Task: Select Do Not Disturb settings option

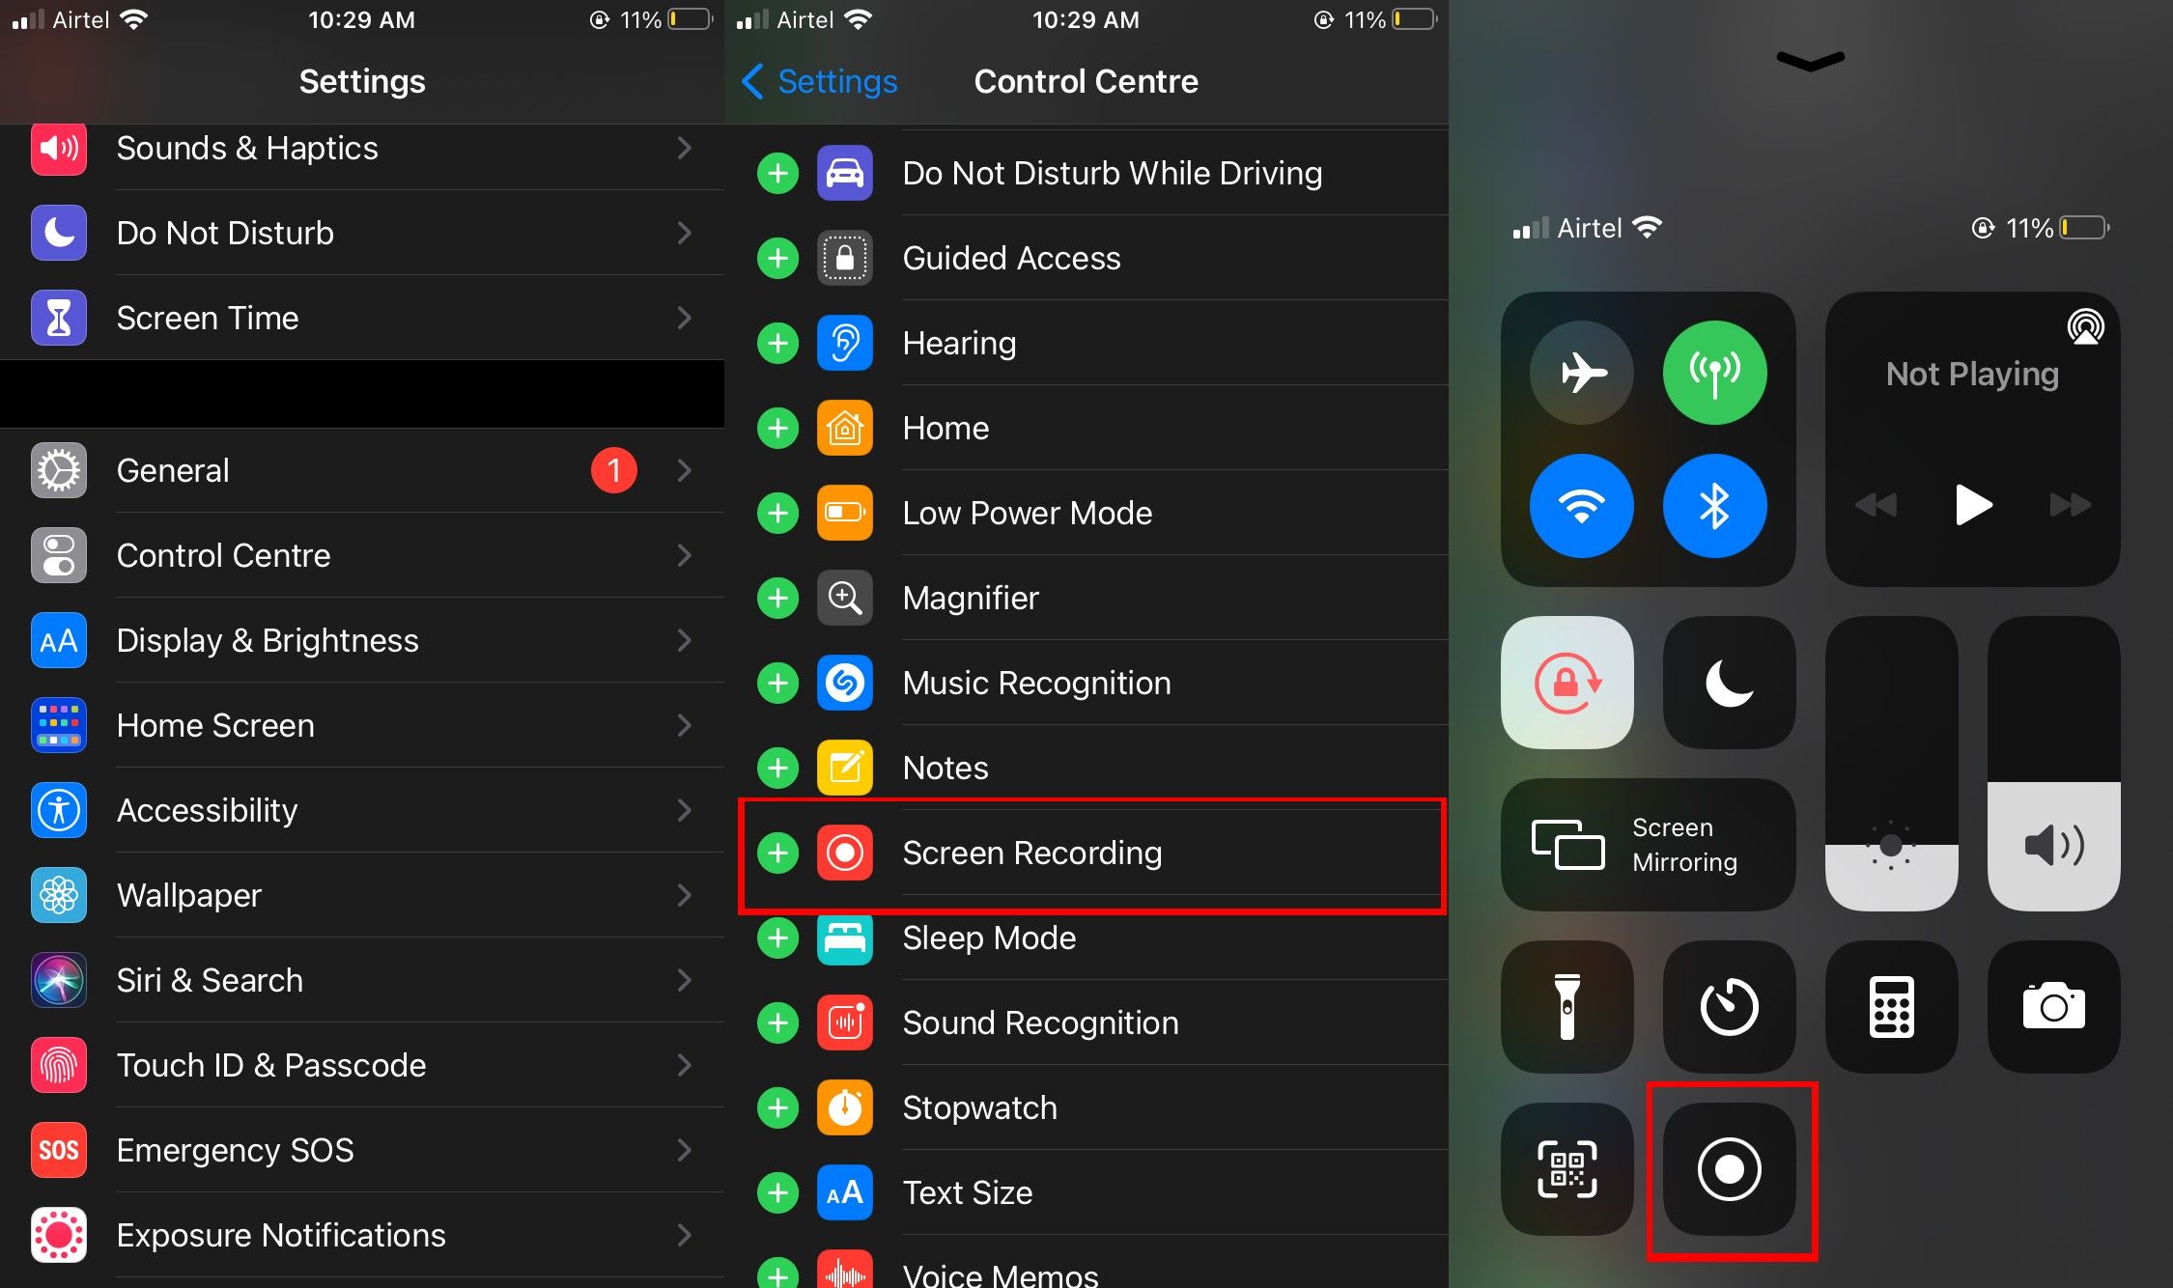Action: pyautogui.click(x=362, y=233)
